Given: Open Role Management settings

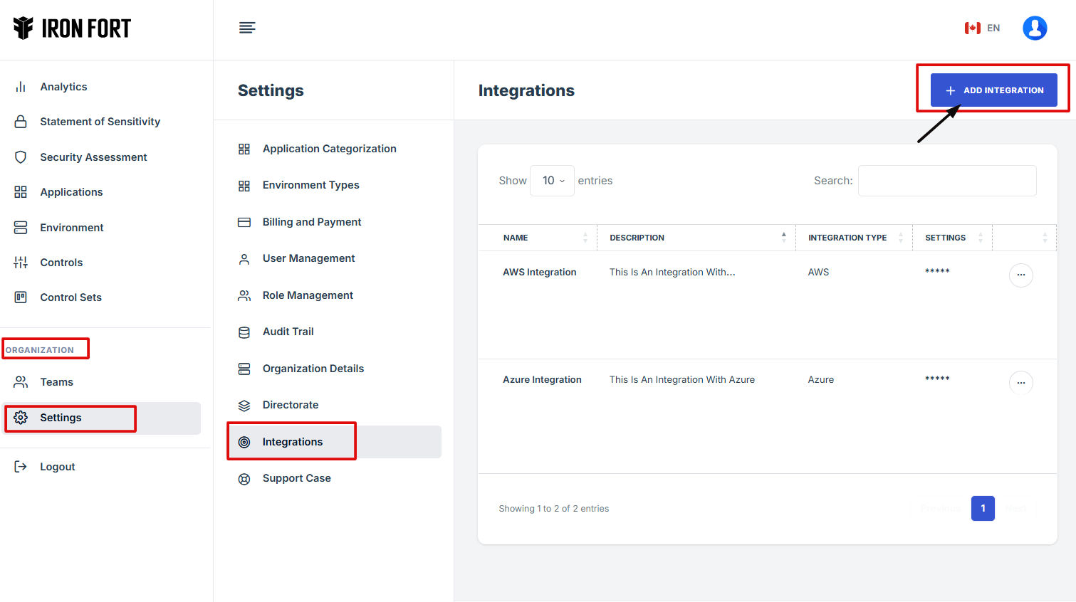Looking at the screenshot, I should (x=308, y=295).
